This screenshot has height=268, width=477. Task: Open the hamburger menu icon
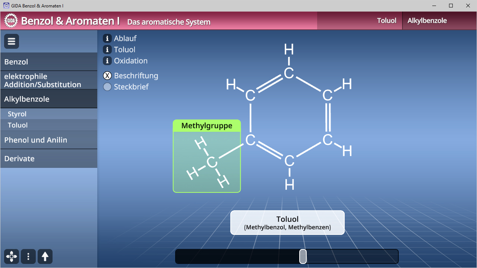(x=12, y=41)
